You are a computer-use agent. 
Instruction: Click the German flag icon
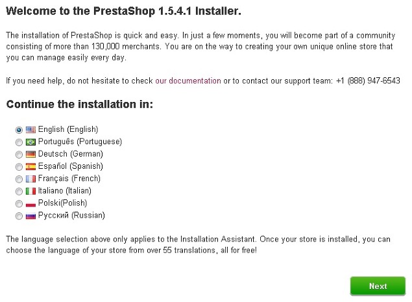(x=30, y=155)
